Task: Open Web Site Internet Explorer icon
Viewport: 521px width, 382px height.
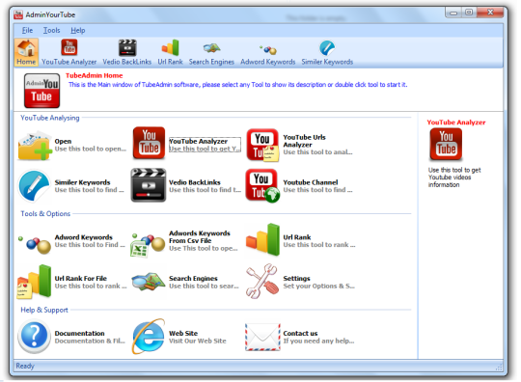Action: pyautogui.click(x=149, y=336)
